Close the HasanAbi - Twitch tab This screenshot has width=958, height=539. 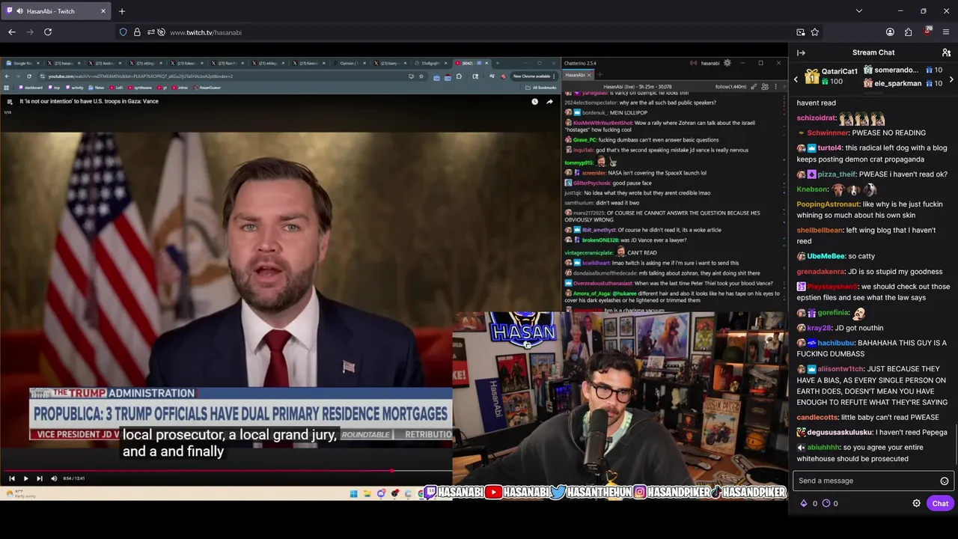(x=103, y=11)
